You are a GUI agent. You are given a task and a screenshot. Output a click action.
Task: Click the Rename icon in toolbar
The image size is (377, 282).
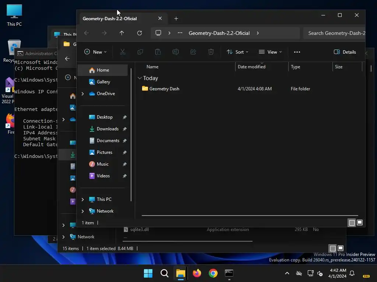click(176, 52)
